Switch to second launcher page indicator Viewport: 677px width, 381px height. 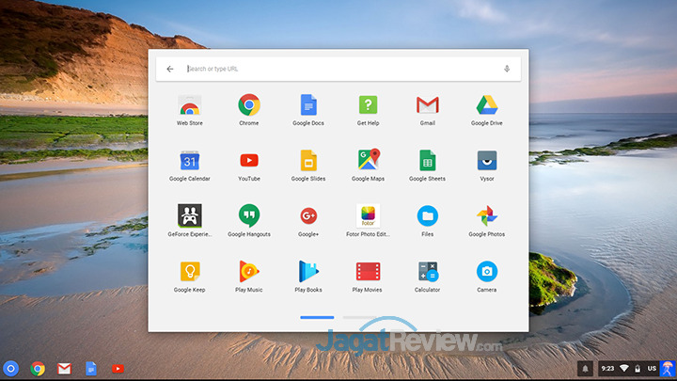[x=359, y=318]
